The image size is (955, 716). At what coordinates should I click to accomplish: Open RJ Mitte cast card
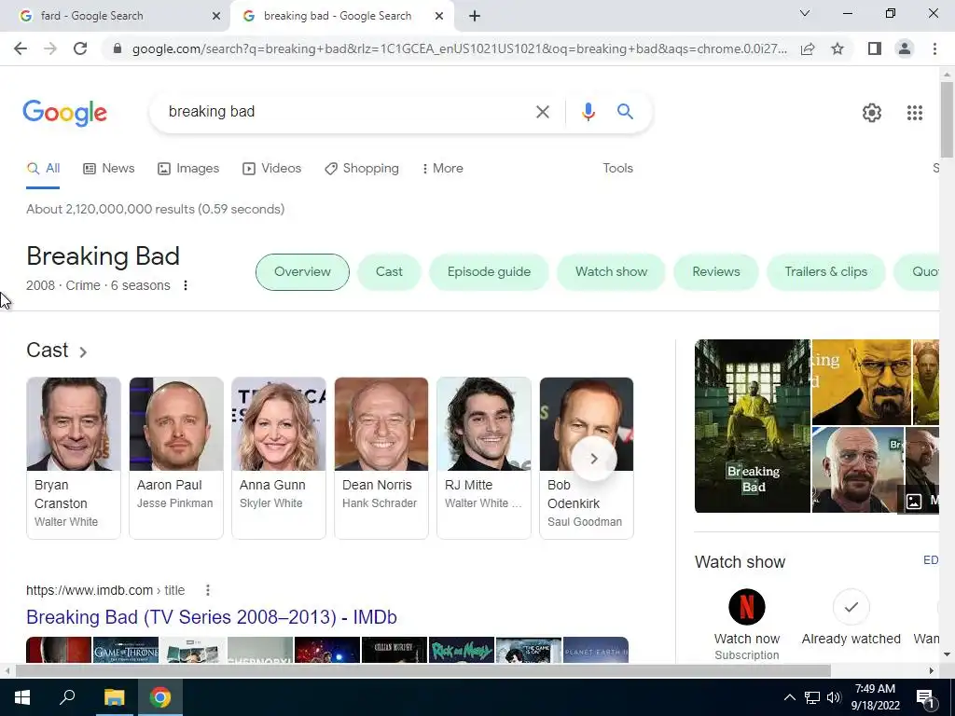[x=484, y=458]
